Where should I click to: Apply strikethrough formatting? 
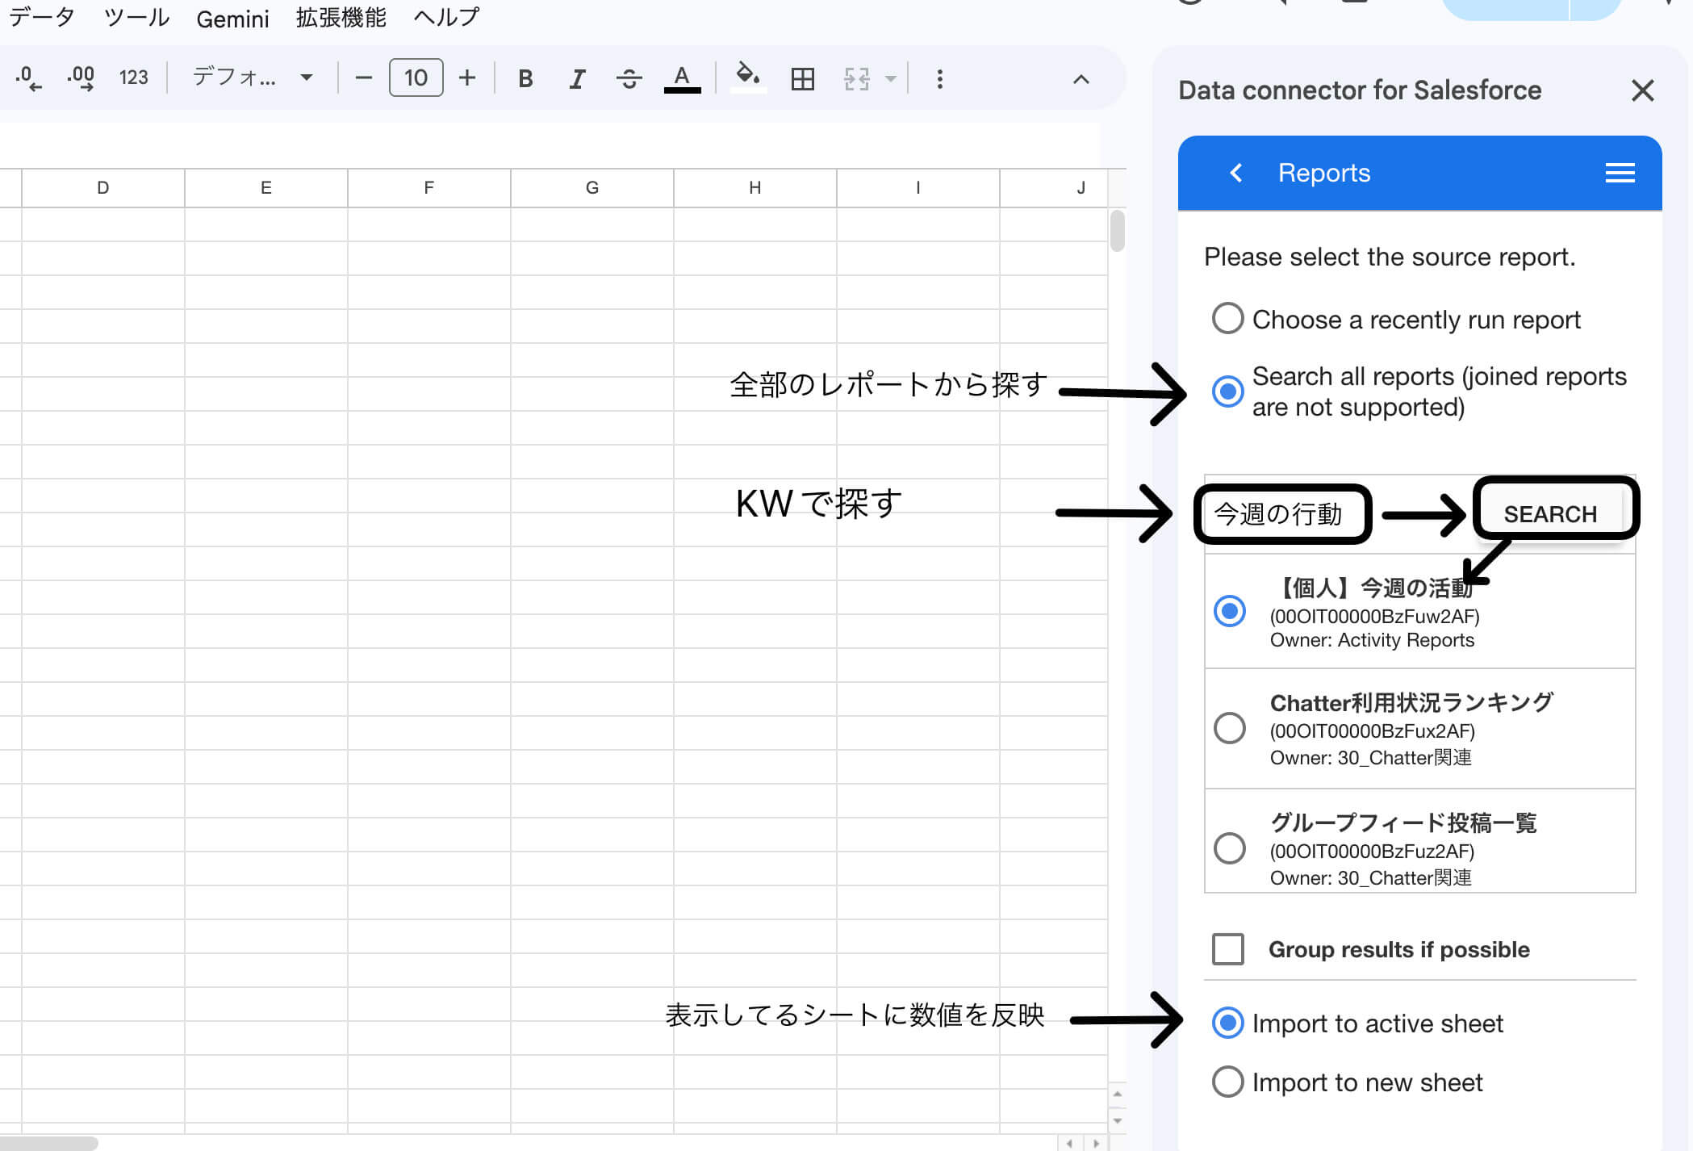[629, 78]
